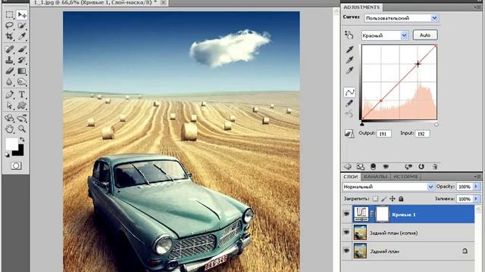Click the Auto button in Curves
The image size is (485, 272).
425,36
